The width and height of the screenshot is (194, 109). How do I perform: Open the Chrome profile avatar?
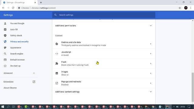coord(186,8)
